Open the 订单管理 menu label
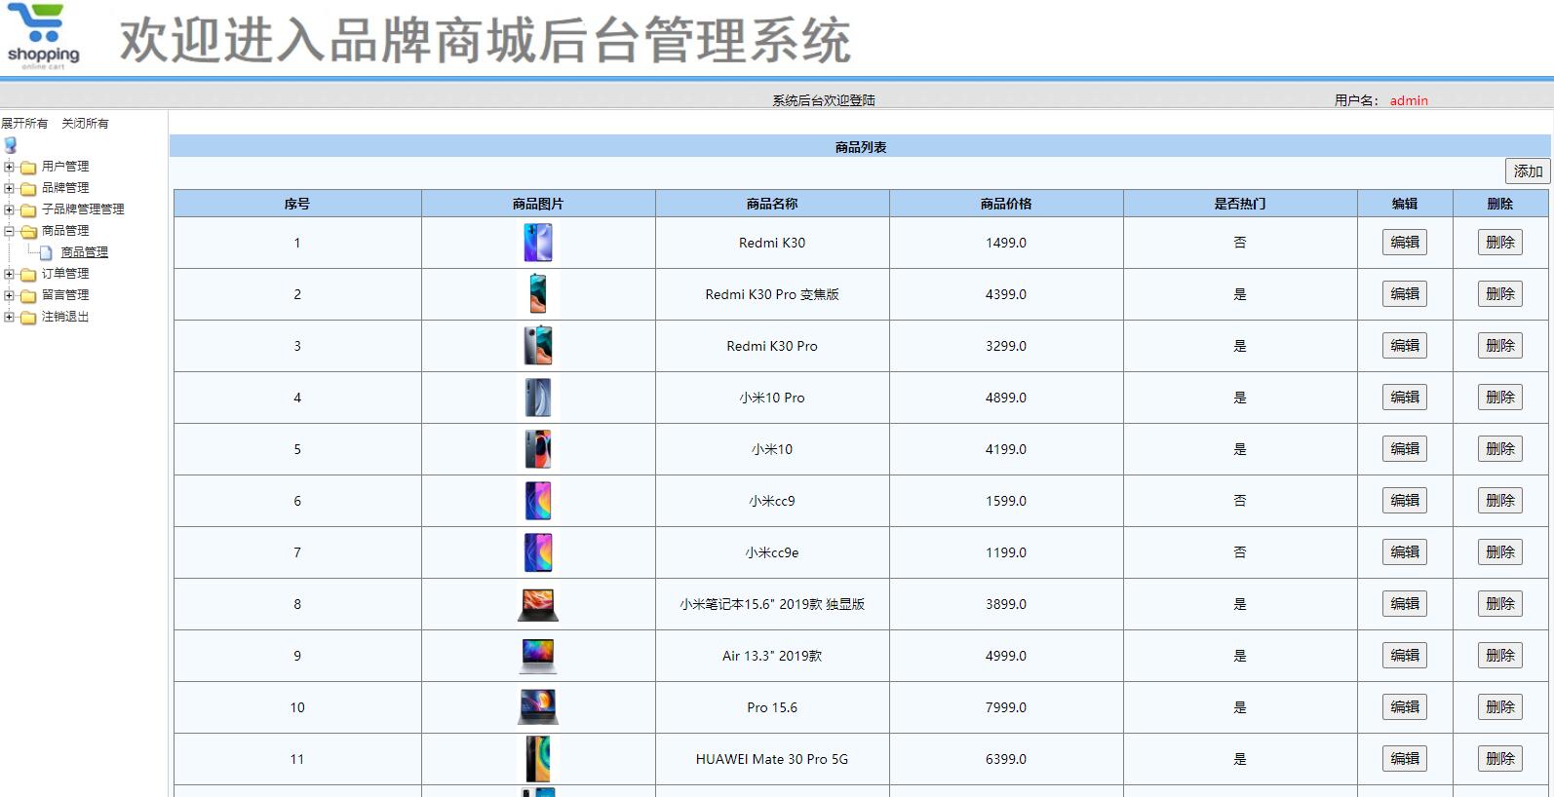 pos(65,274)
